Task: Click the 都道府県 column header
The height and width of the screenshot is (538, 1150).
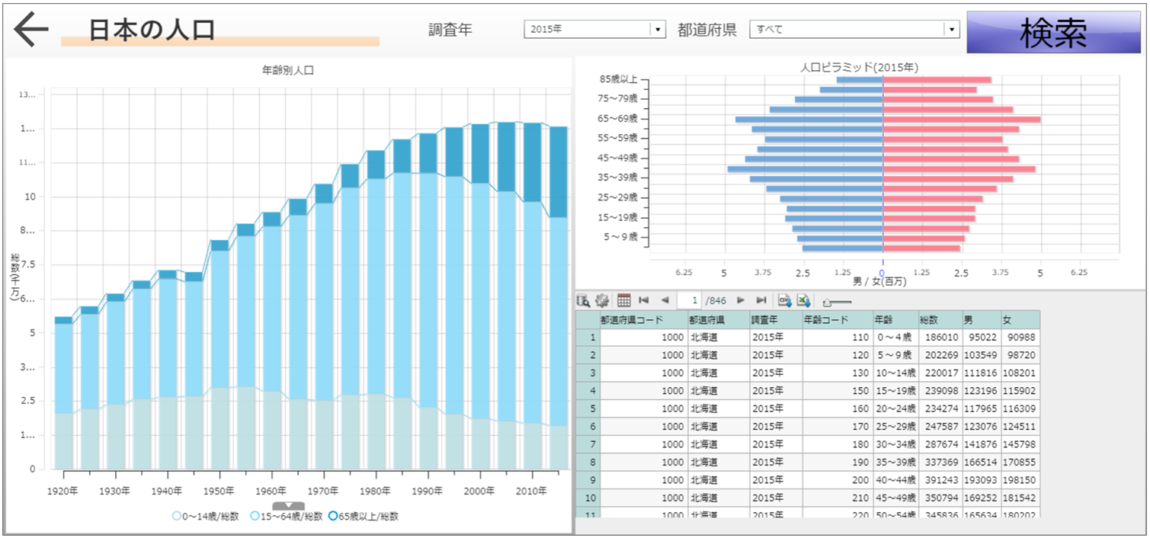Action: point(718,320)
